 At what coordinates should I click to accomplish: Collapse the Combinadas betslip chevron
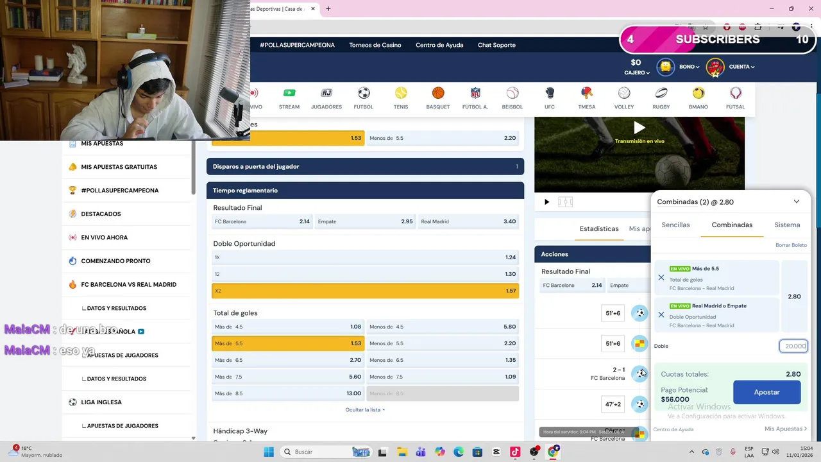797,201
